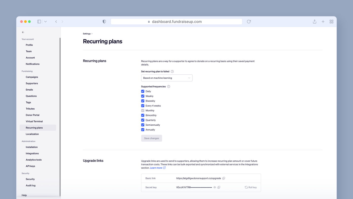Select Supporters in the sidebar
The height and width of the screenshot is (199, 353).
(x=32, y=83)
